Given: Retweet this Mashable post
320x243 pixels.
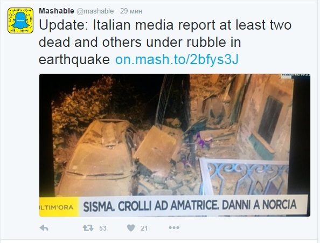Looking at the screenshot, I should click(x=88, y=228).
